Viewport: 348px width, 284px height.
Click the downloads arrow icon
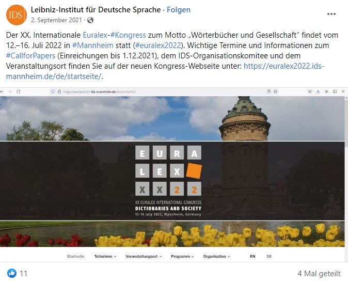coord(318,91)
